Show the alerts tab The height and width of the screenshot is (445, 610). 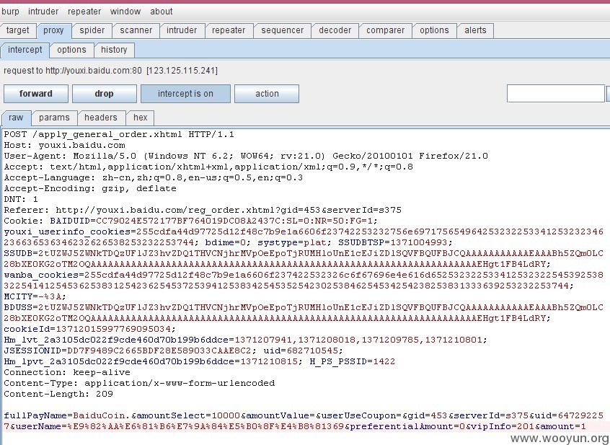[475, 30]
